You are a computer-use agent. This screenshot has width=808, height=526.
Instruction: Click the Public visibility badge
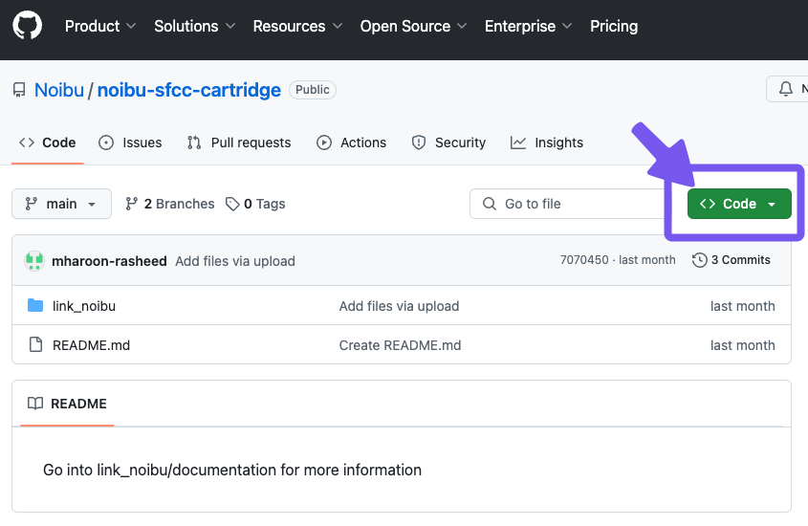[x=313, y=90]
